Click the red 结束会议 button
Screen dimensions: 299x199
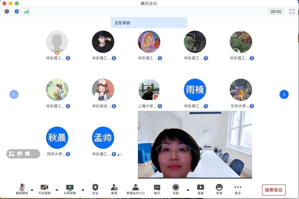pos(274,190)
